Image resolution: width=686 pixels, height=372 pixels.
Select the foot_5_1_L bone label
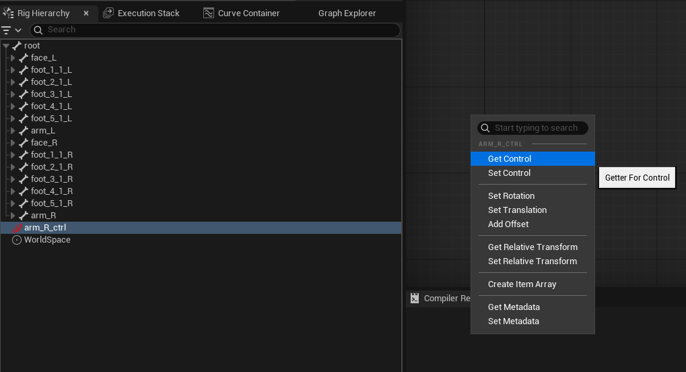(x=51, y=119)
